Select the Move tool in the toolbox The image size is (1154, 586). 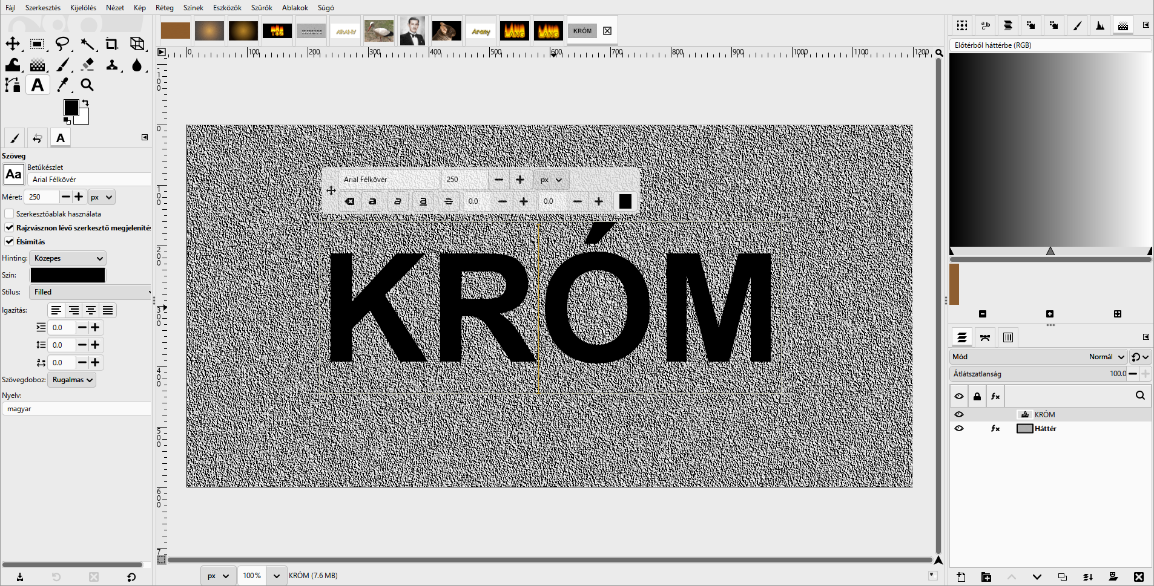click(13, 44)
